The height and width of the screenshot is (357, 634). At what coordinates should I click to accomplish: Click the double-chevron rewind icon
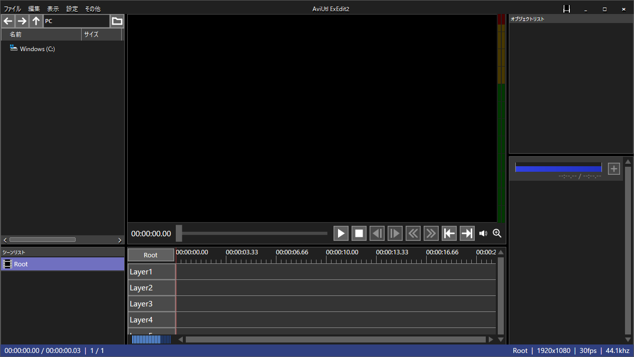pos(413,233)
